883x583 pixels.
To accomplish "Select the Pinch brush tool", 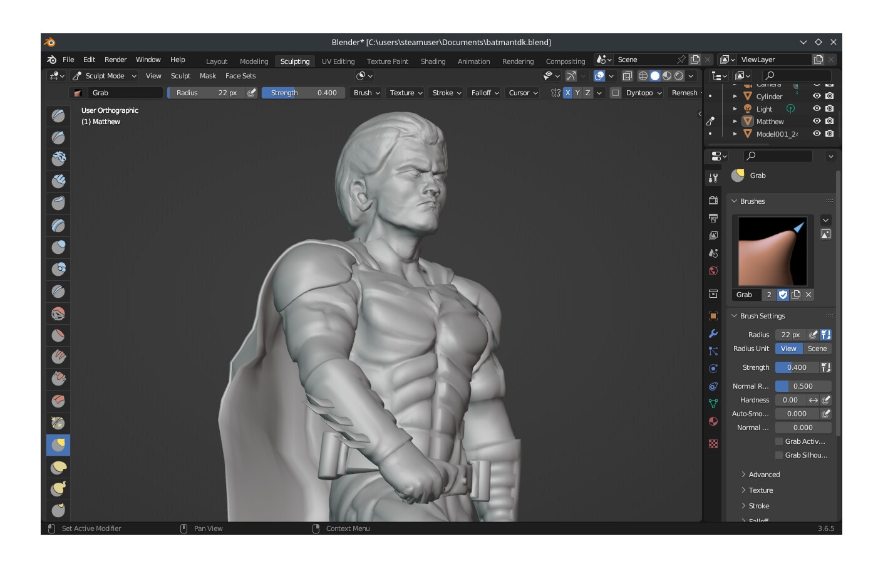I will click(58, 423).
